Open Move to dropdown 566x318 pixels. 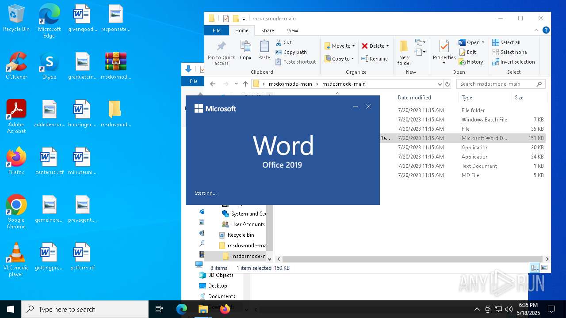[340, 46]
